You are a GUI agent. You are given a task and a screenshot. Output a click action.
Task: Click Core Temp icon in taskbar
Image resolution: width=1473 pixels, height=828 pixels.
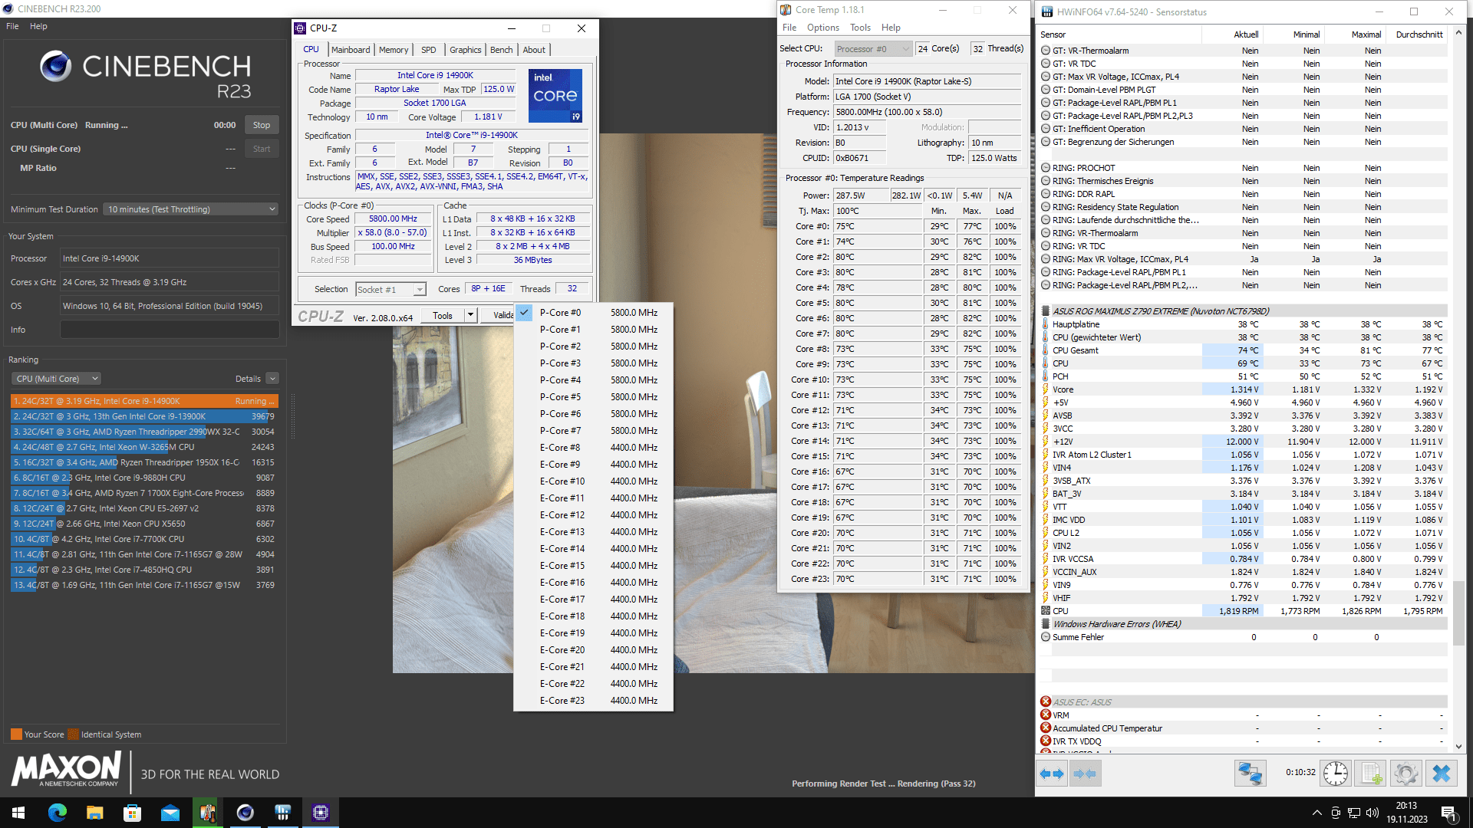(208, 813)
